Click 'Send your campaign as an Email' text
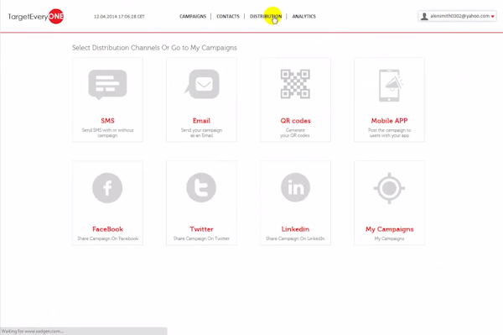 coord(201,133)
